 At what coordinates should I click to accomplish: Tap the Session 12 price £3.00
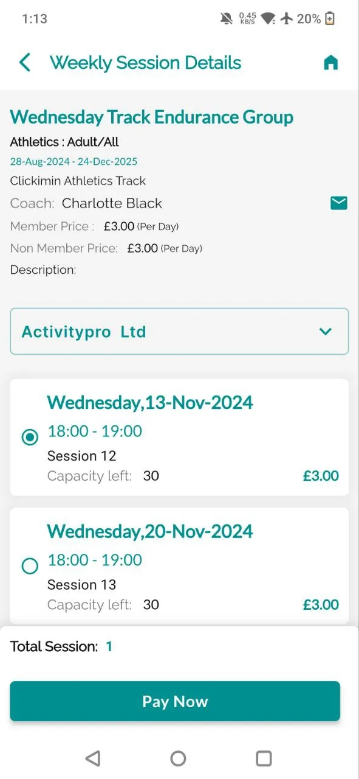321,476
